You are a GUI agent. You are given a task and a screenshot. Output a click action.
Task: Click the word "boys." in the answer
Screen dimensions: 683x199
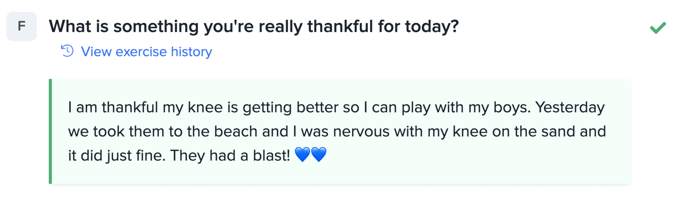pyautogui.click(x=512, y=107)
